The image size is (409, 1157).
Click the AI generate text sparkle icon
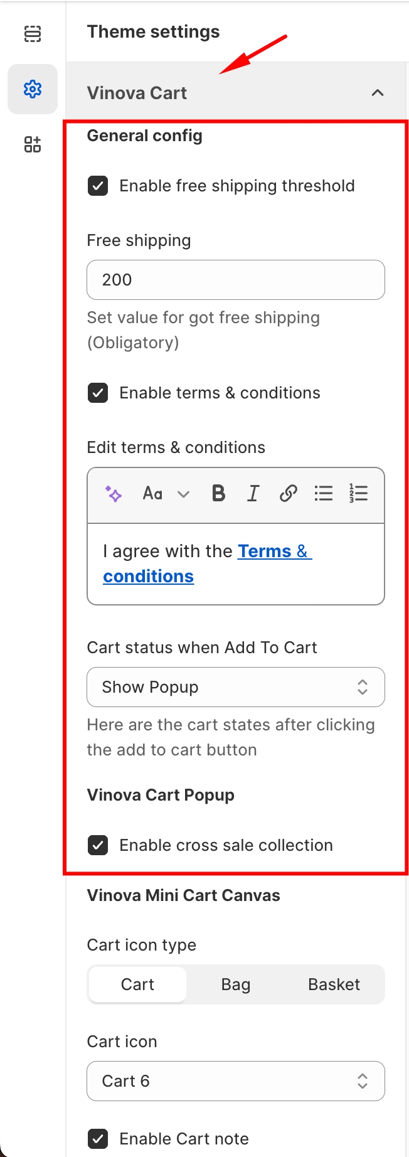114,494
